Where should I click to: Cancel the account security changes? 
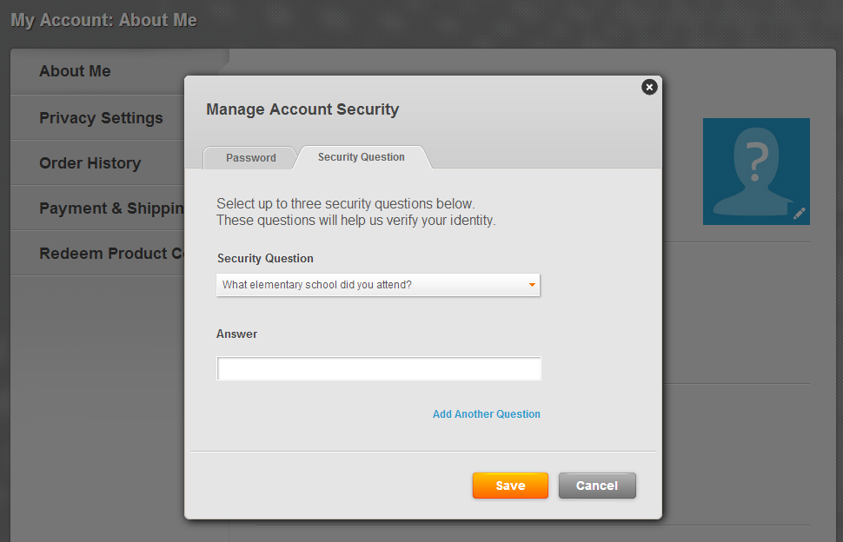pos(597,486)
